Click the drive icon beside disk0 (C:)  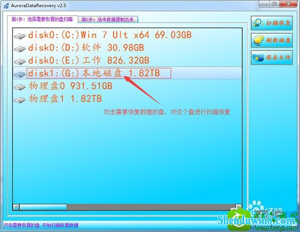pyautogui.click(x=20, y=36)
